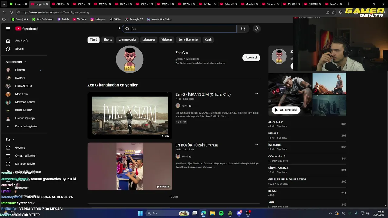This screenshot has height=218, width=388.
Task: Bookmark page with the star icon
Action: pos(333,12)
